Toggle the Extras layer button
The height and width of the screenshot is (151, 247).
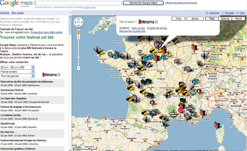pos(195,19)
